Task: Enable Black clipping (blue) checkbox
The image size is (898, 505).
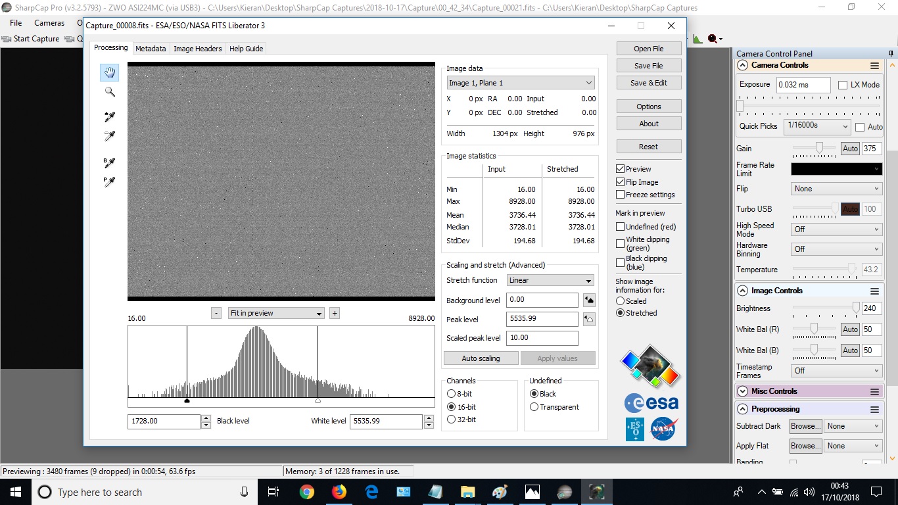Action: click(620, 262)
